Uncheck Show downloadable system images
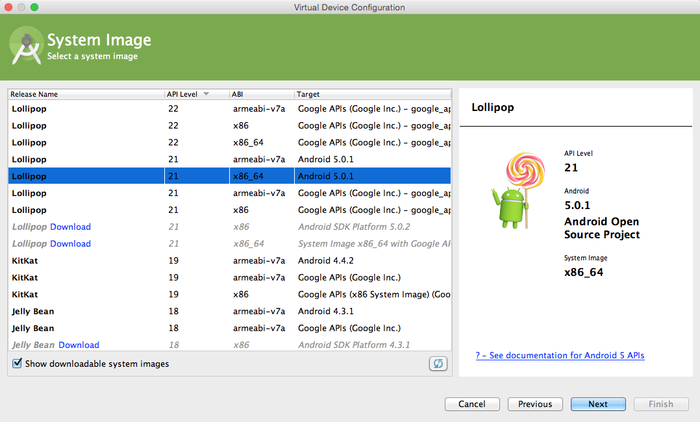700x422 pixels. coord(17,363)
